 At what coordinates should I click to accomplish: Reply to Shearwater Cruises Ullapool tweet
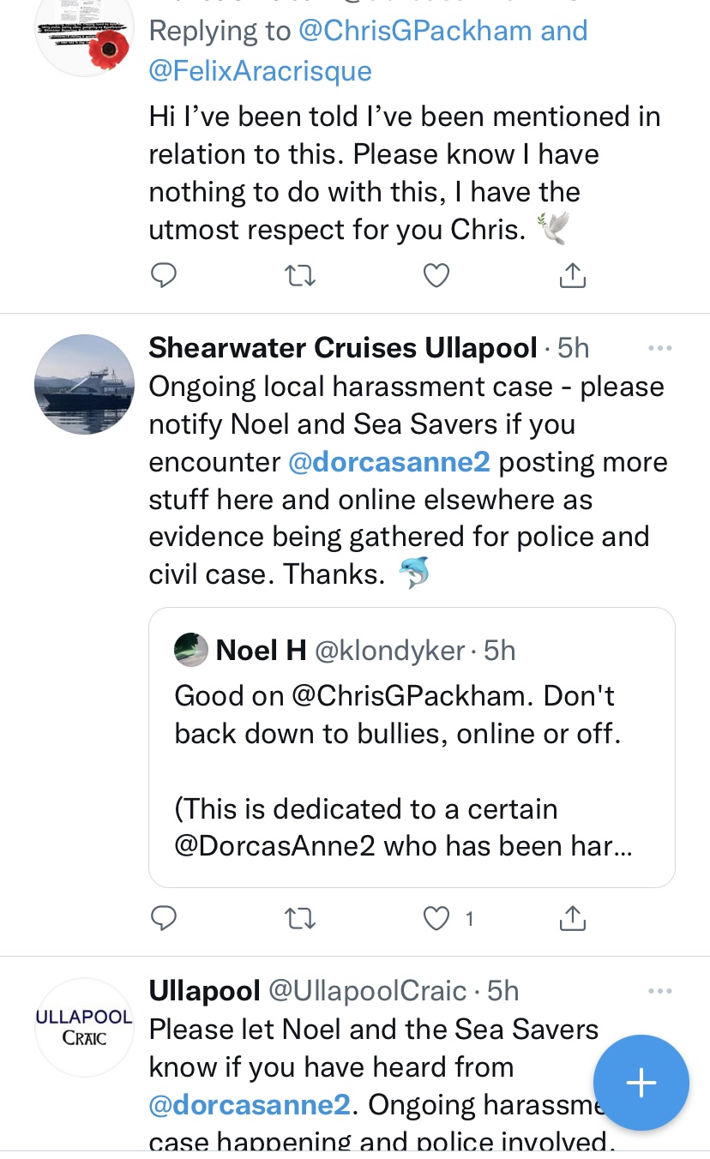point(163,919)
